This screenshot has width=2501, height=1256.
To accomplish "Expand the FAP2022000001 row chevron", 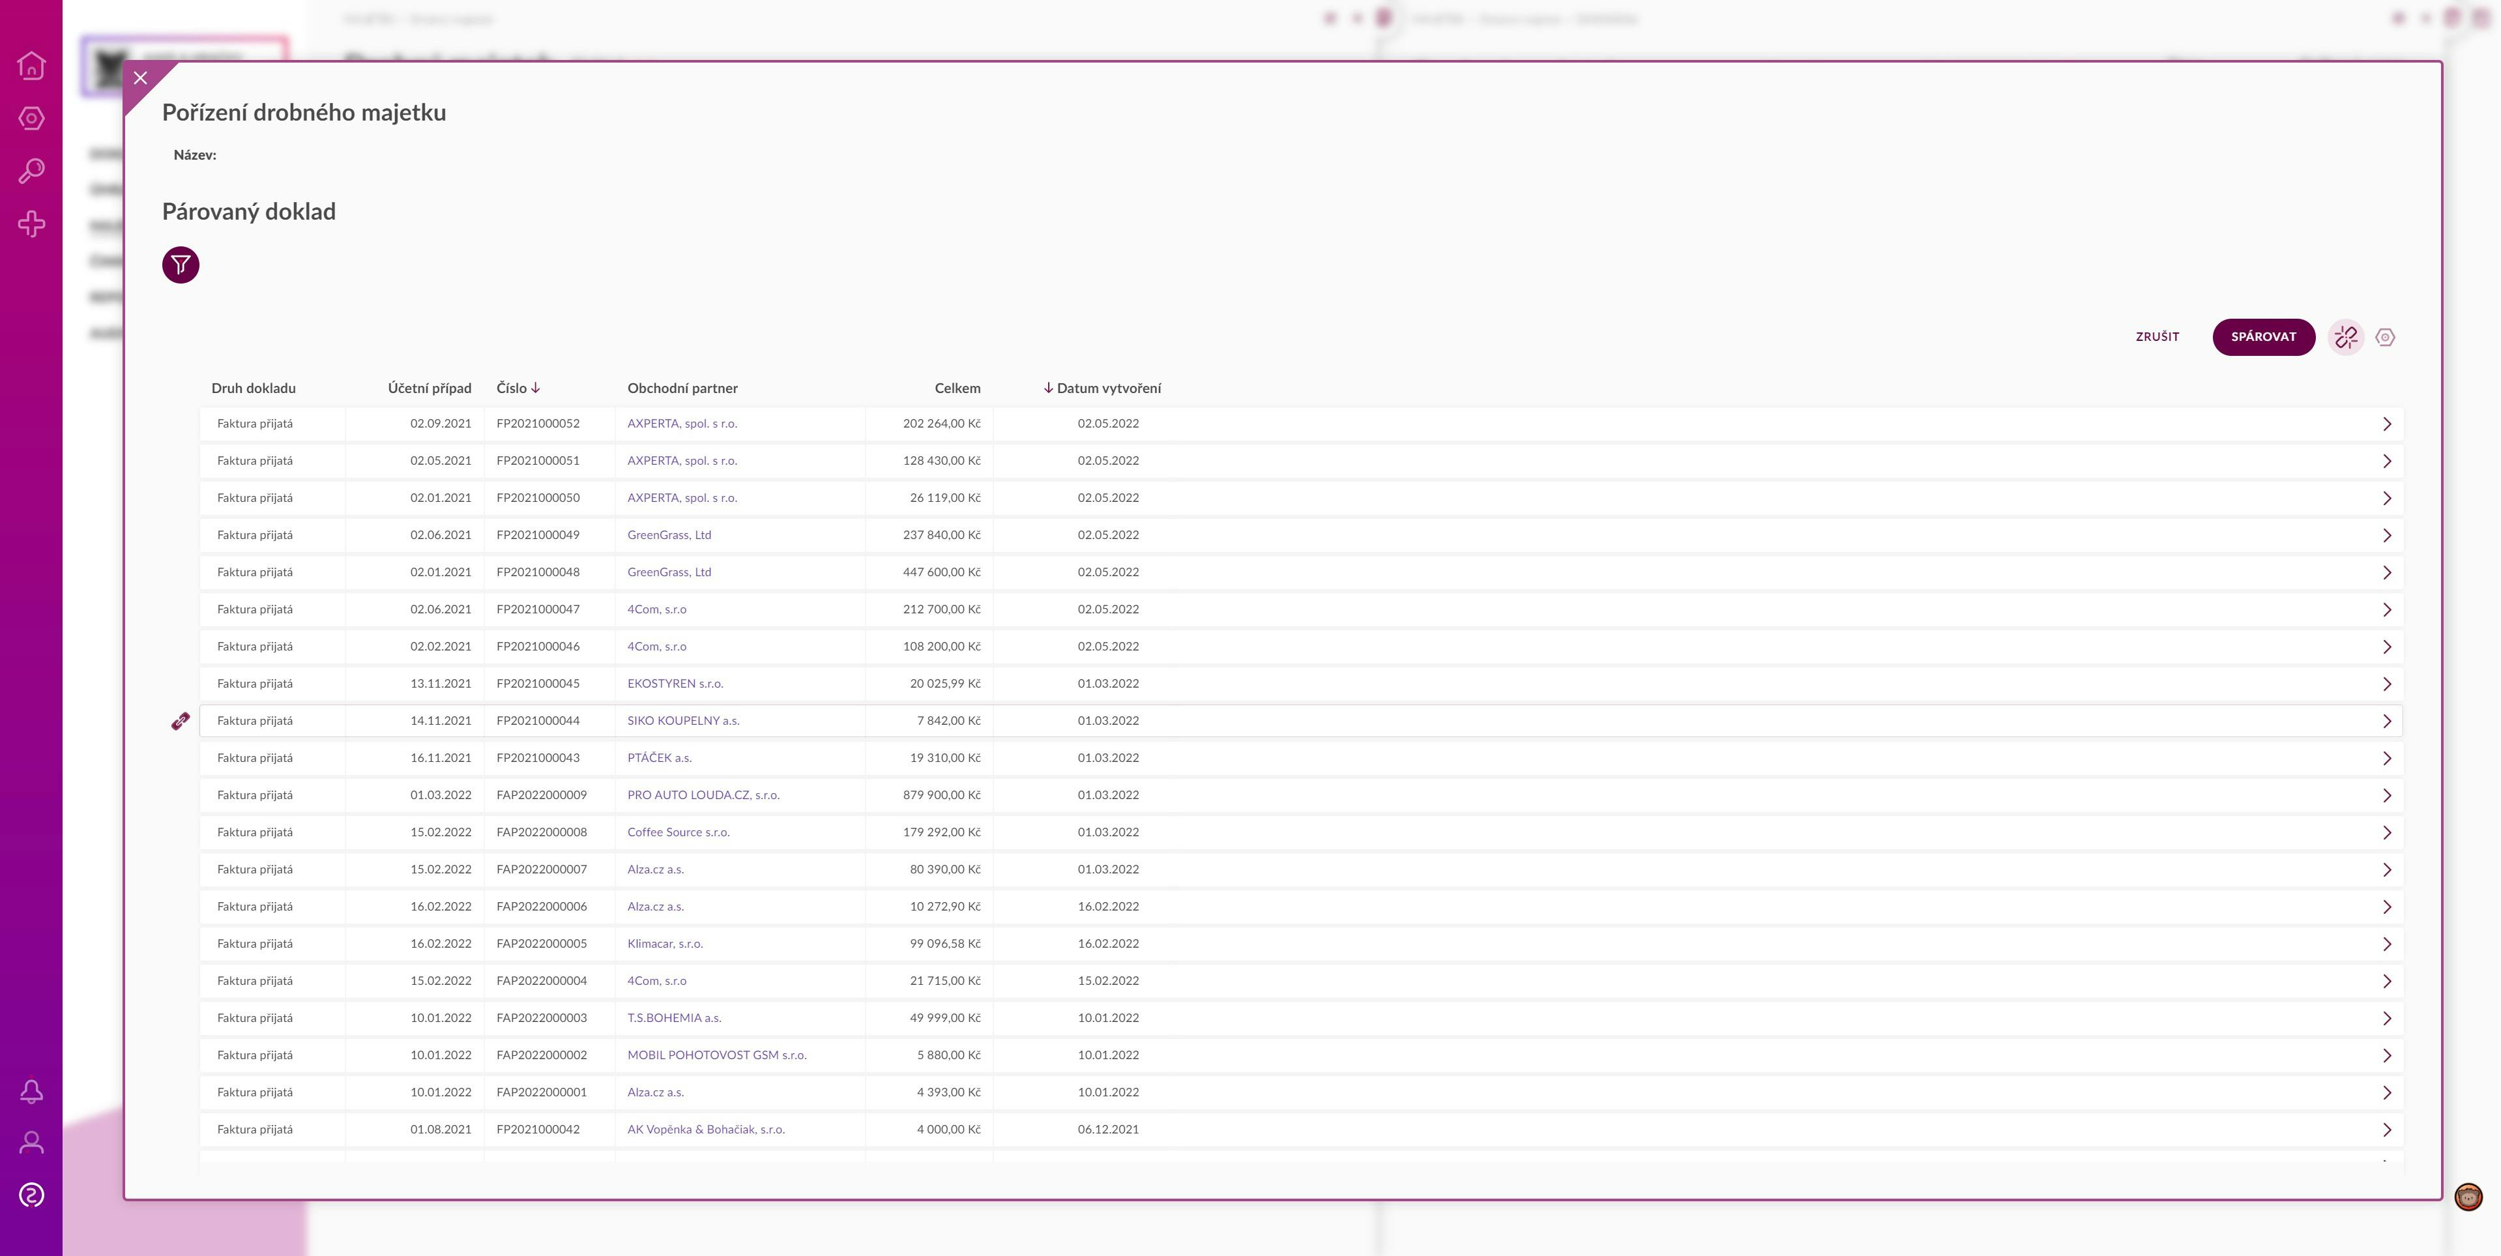I will (2386, 1093).
